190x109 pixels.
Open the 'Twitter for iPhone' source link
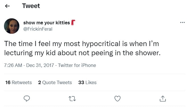pos(77,65)
